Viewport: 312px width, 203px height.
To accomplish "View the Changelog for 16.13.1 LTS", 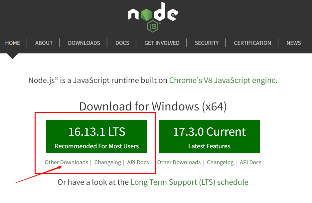I will point(107,162).
